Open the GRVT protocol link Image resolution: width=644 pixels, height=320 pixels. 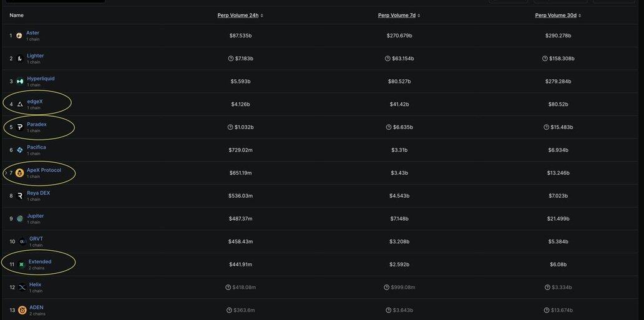[36, 239]
